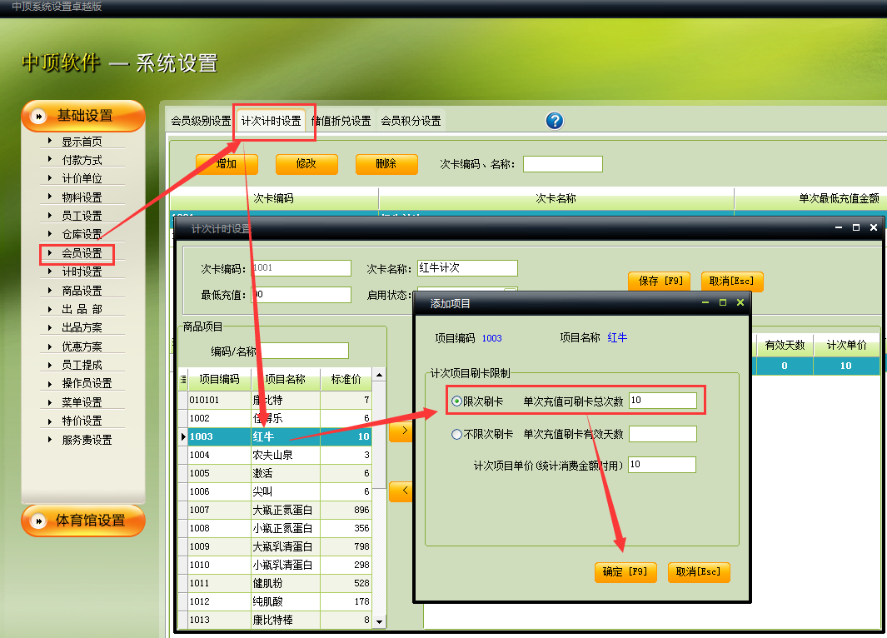
Task: Click the 次卡名称 input field
Action: (467, 268)
